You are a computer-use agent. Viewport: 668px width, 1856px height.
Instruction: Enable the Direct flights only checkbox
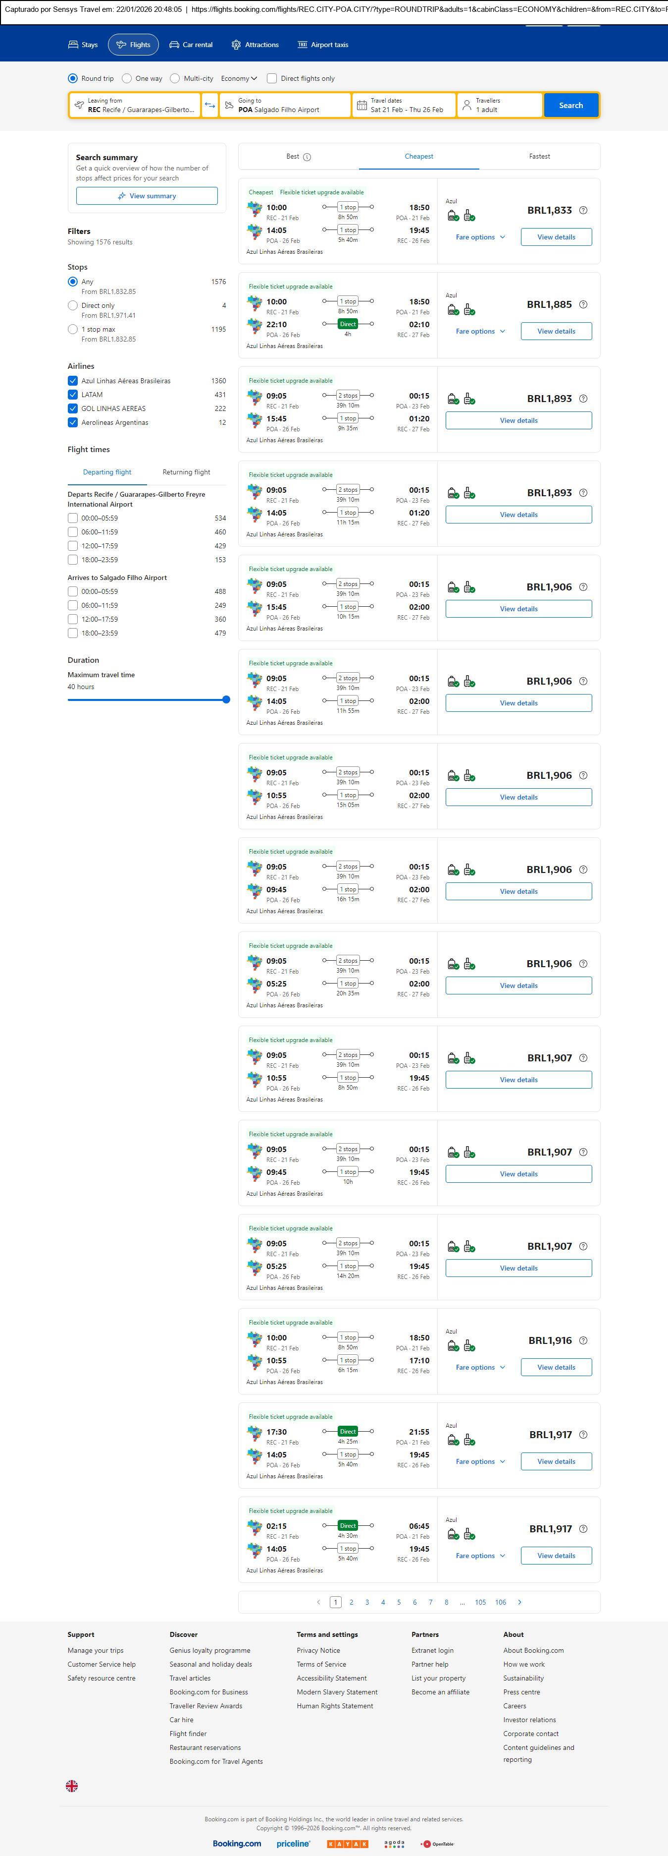pyautogui.click(x=272, y=78)
